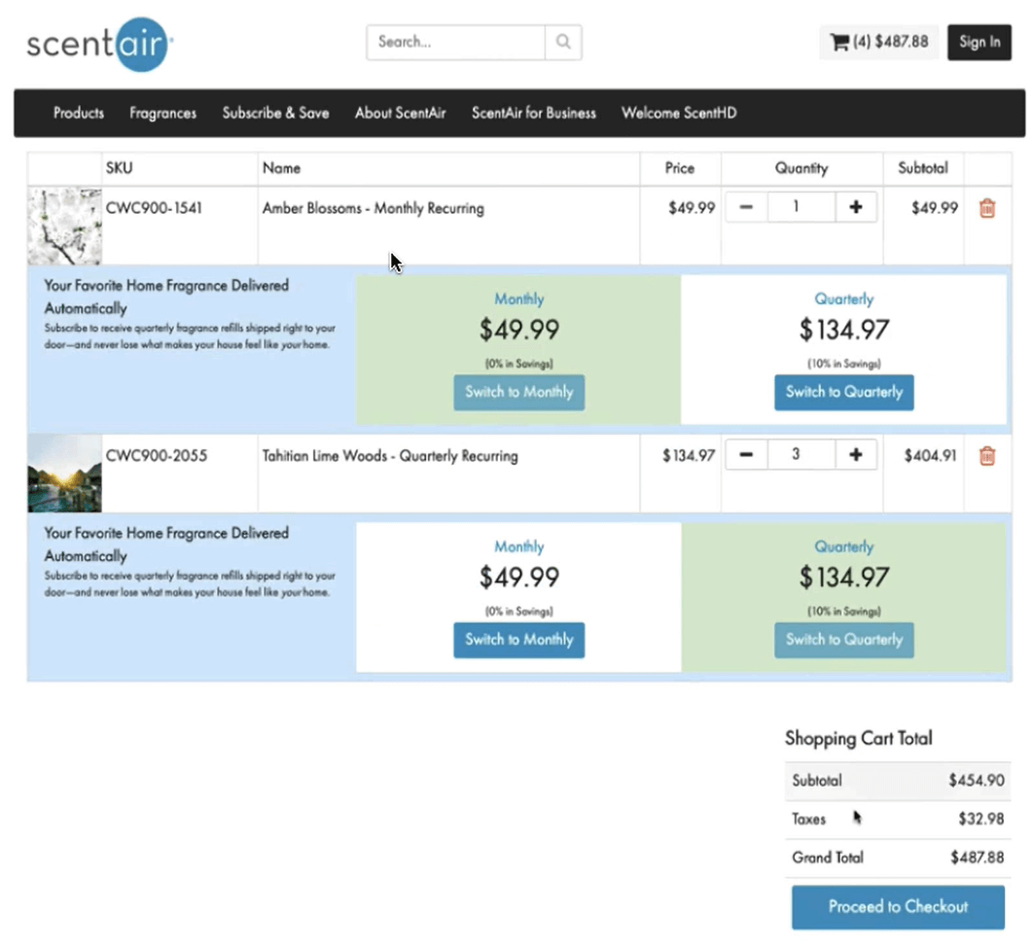Open the Amber Blossoms product thumbnail
This screenshot has width=1033, height=948.
(x=64, y=227)
